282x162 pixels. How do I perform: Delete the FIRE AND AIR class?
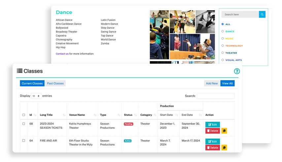pyautogui.click(x=213, y=147)
